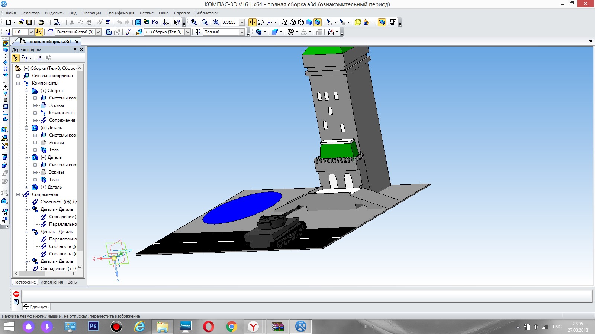Screen dimensions: 595x334
Task: Click the Сдвинуть button
Action: coord(36,307)
